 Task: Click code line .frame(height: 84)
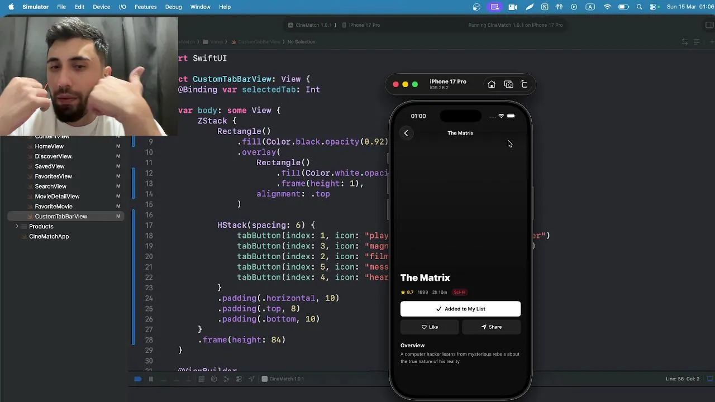click(242, 339)
